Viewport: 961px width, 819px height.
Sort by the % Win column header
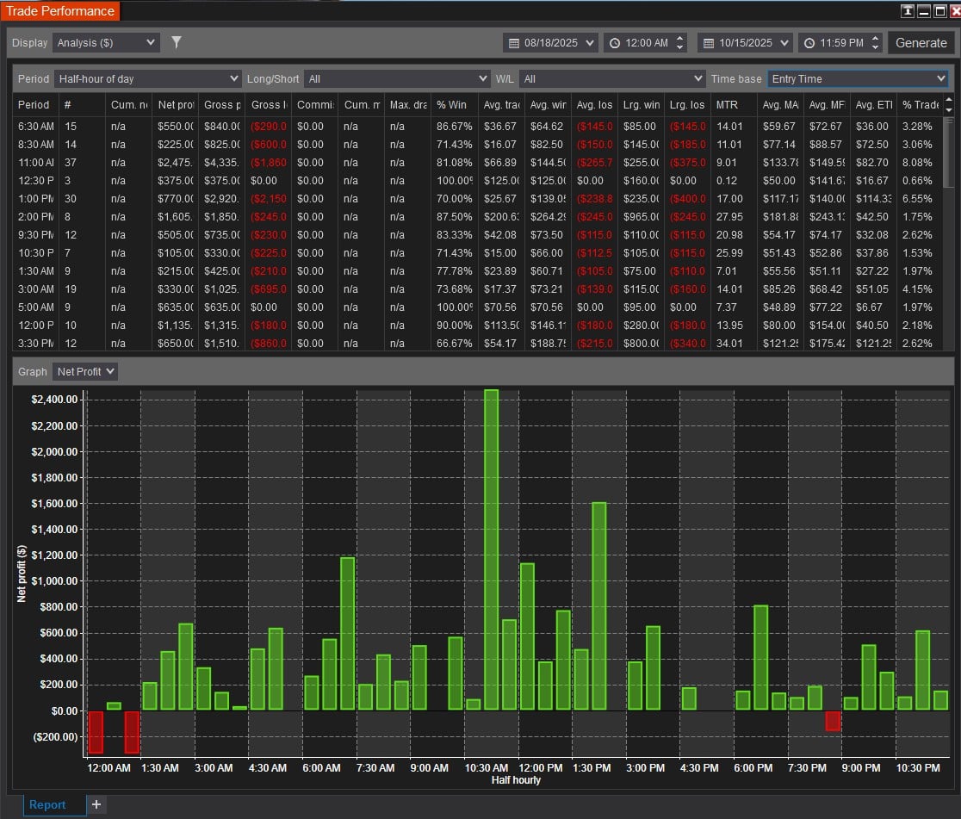[452, 104]
